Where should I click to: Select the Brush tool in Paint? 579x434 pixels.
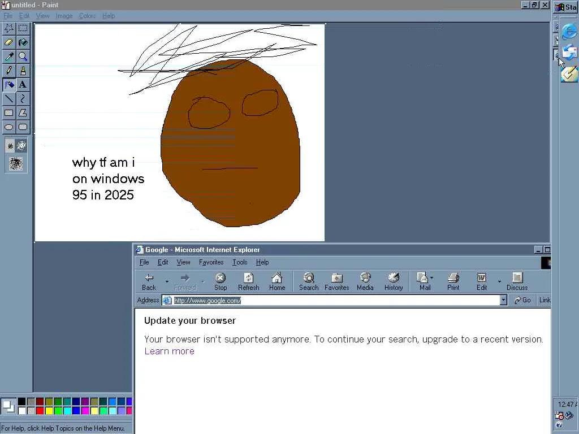(x=23, y=71)
